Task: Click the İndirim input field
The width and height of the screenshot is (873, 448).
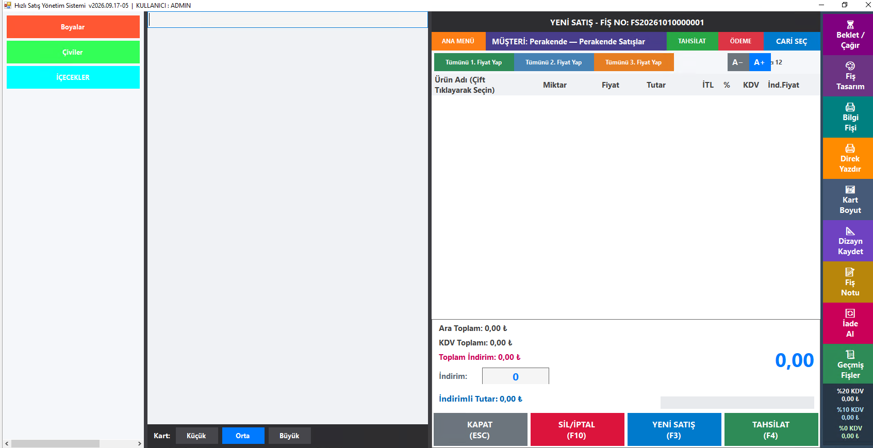Action: pyautogui.click(x=516, y=376)
